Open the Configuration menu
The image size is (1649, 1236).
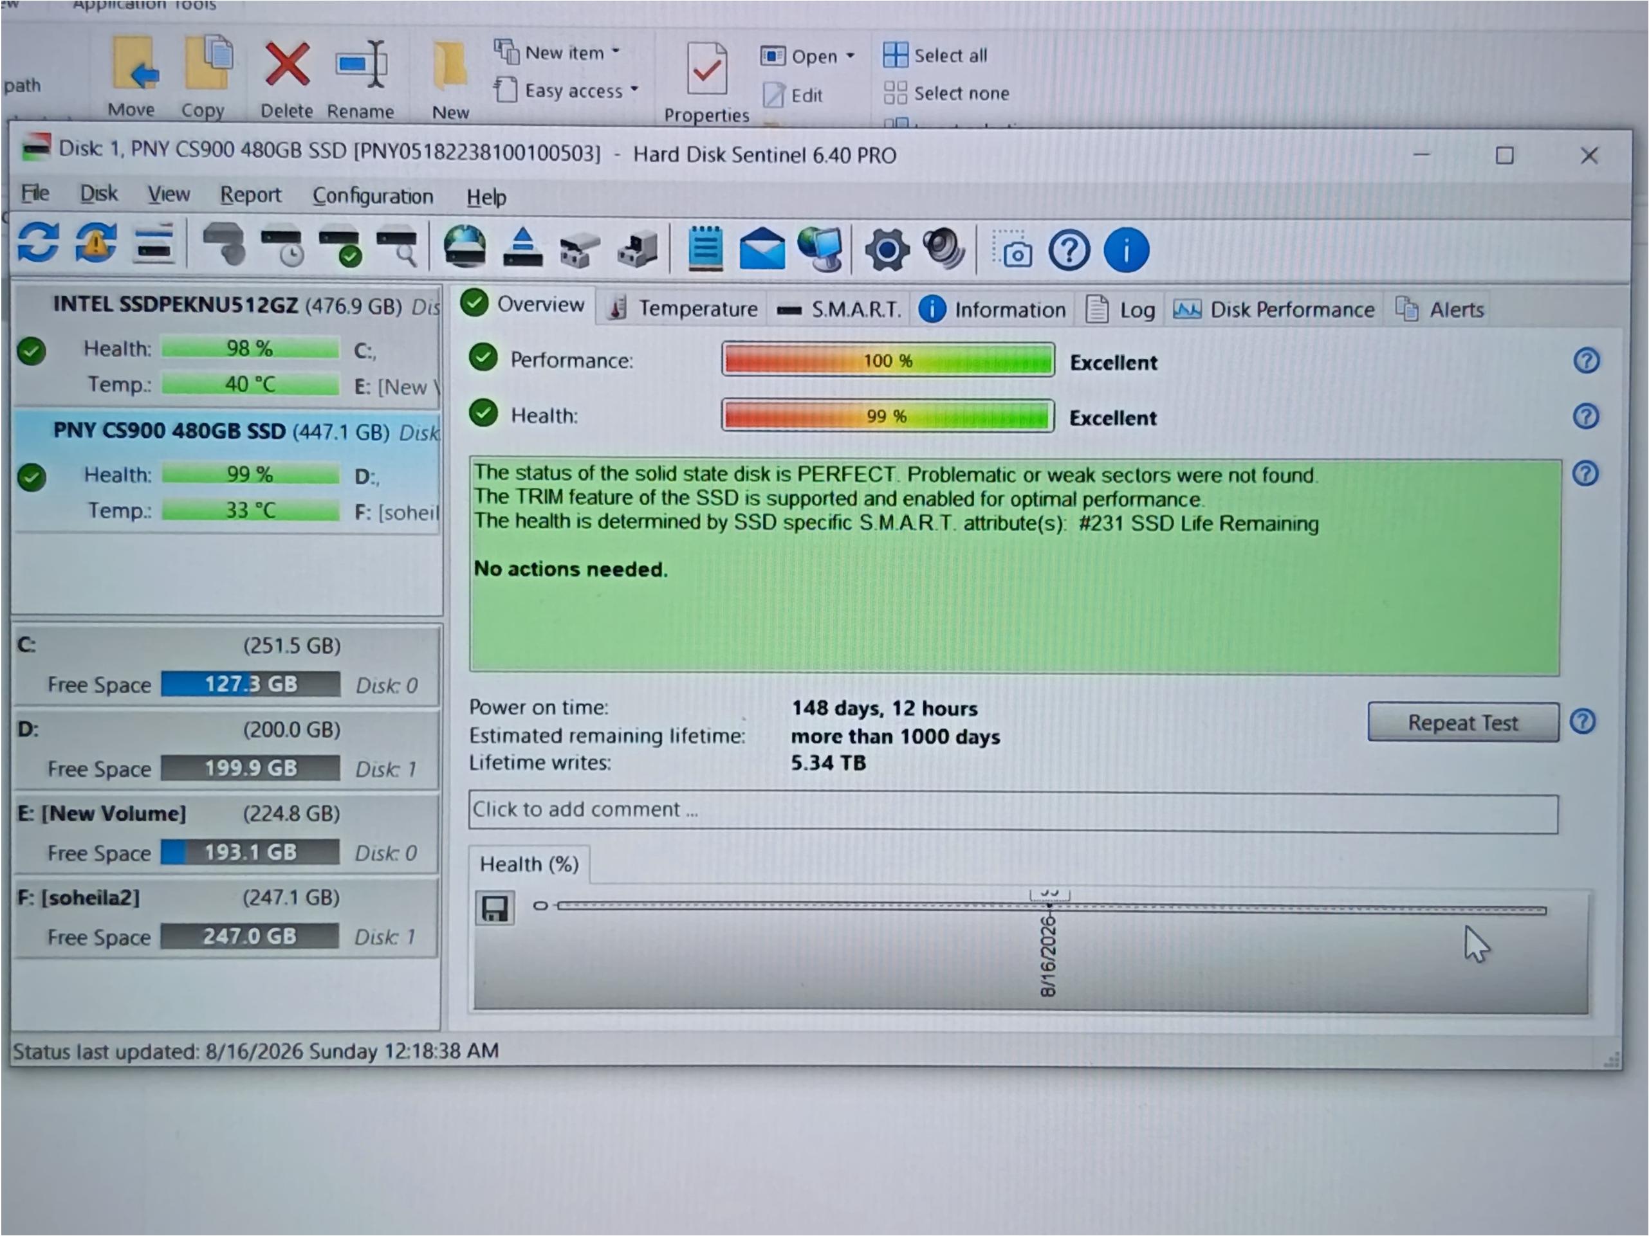373,196
